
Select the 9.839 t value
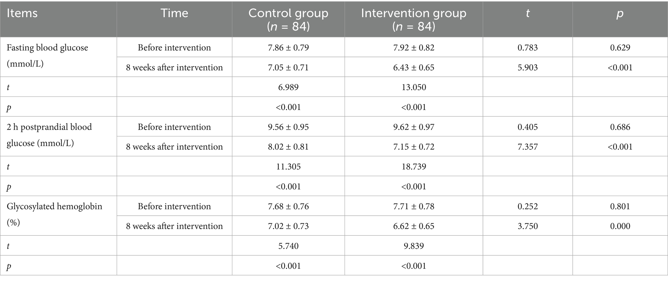tap(414, 246)
